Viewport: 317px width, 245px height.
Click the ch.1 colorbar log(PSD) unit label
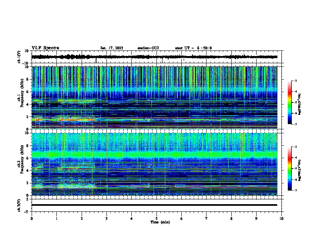(x=300, y=104)
